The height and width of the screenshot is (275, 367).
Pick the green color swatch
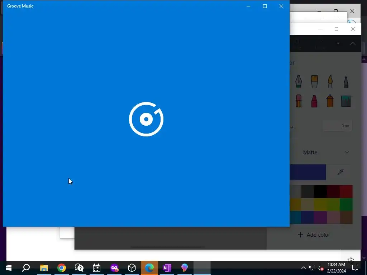click(x=347, y=204)
